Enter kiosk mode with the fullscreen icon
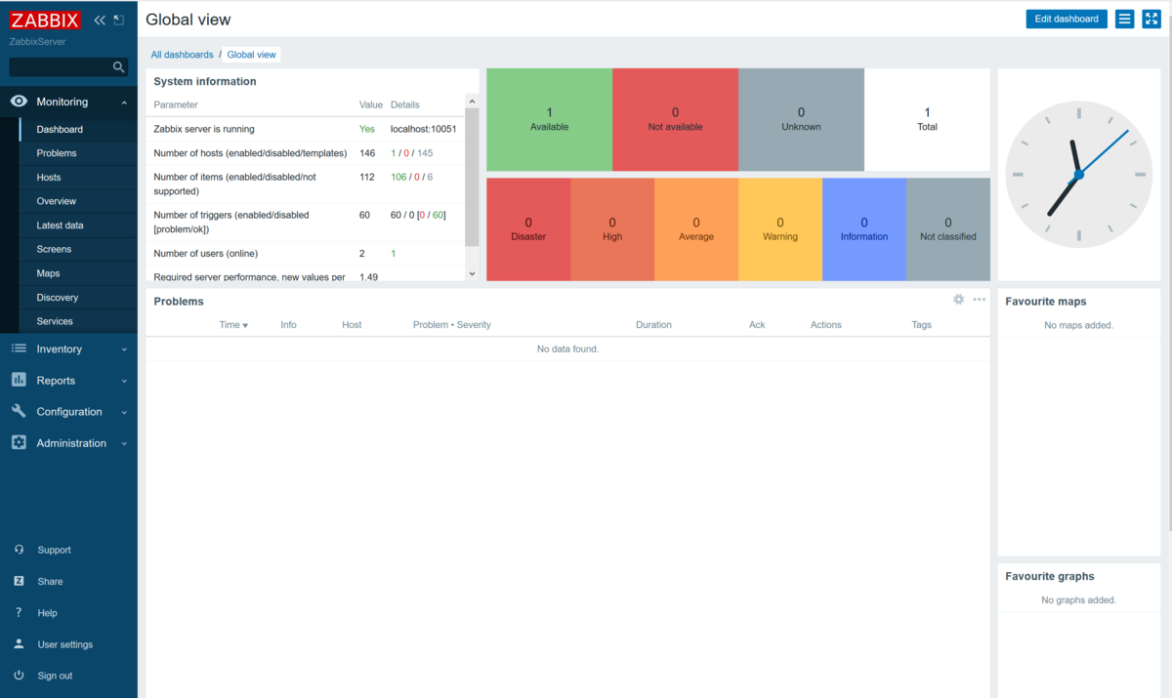The height and width of the screenshot is (698, 1172). click(x=1151, y=19)
